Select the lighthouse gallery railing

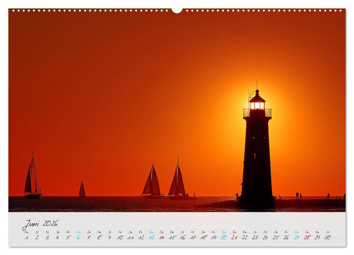click(257, 113)
